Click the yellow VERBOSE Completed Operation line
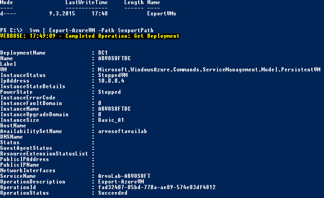Screen dimensions: 324x198 [90, 36]
